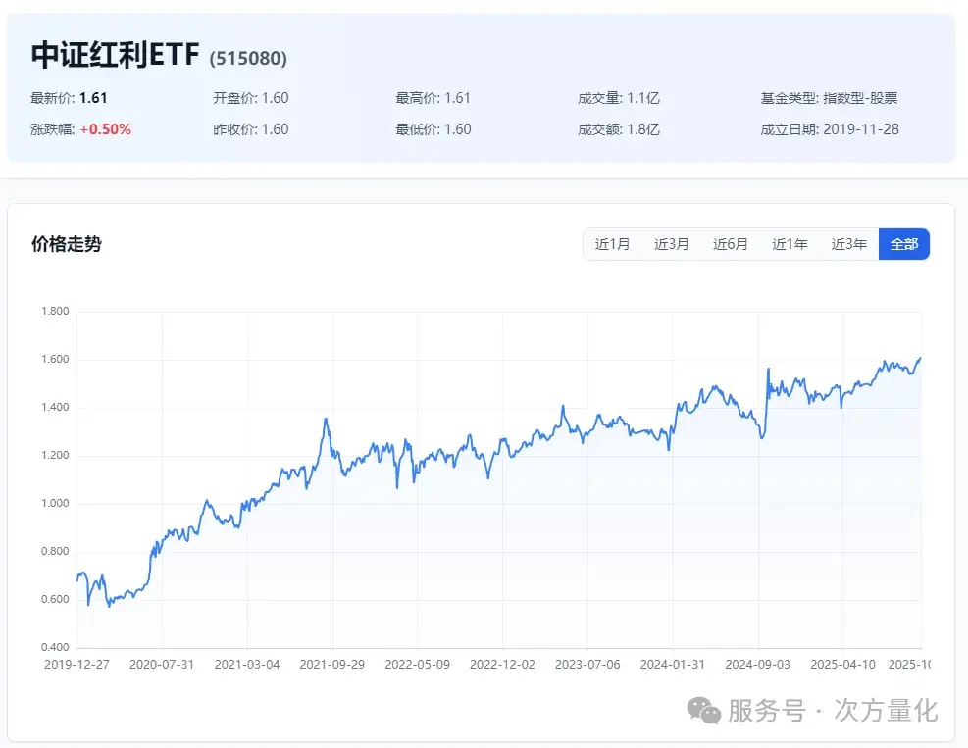Click the red +0.50% change percentage
The width and height of the screenshot is (968, 748).
[106, 129]
